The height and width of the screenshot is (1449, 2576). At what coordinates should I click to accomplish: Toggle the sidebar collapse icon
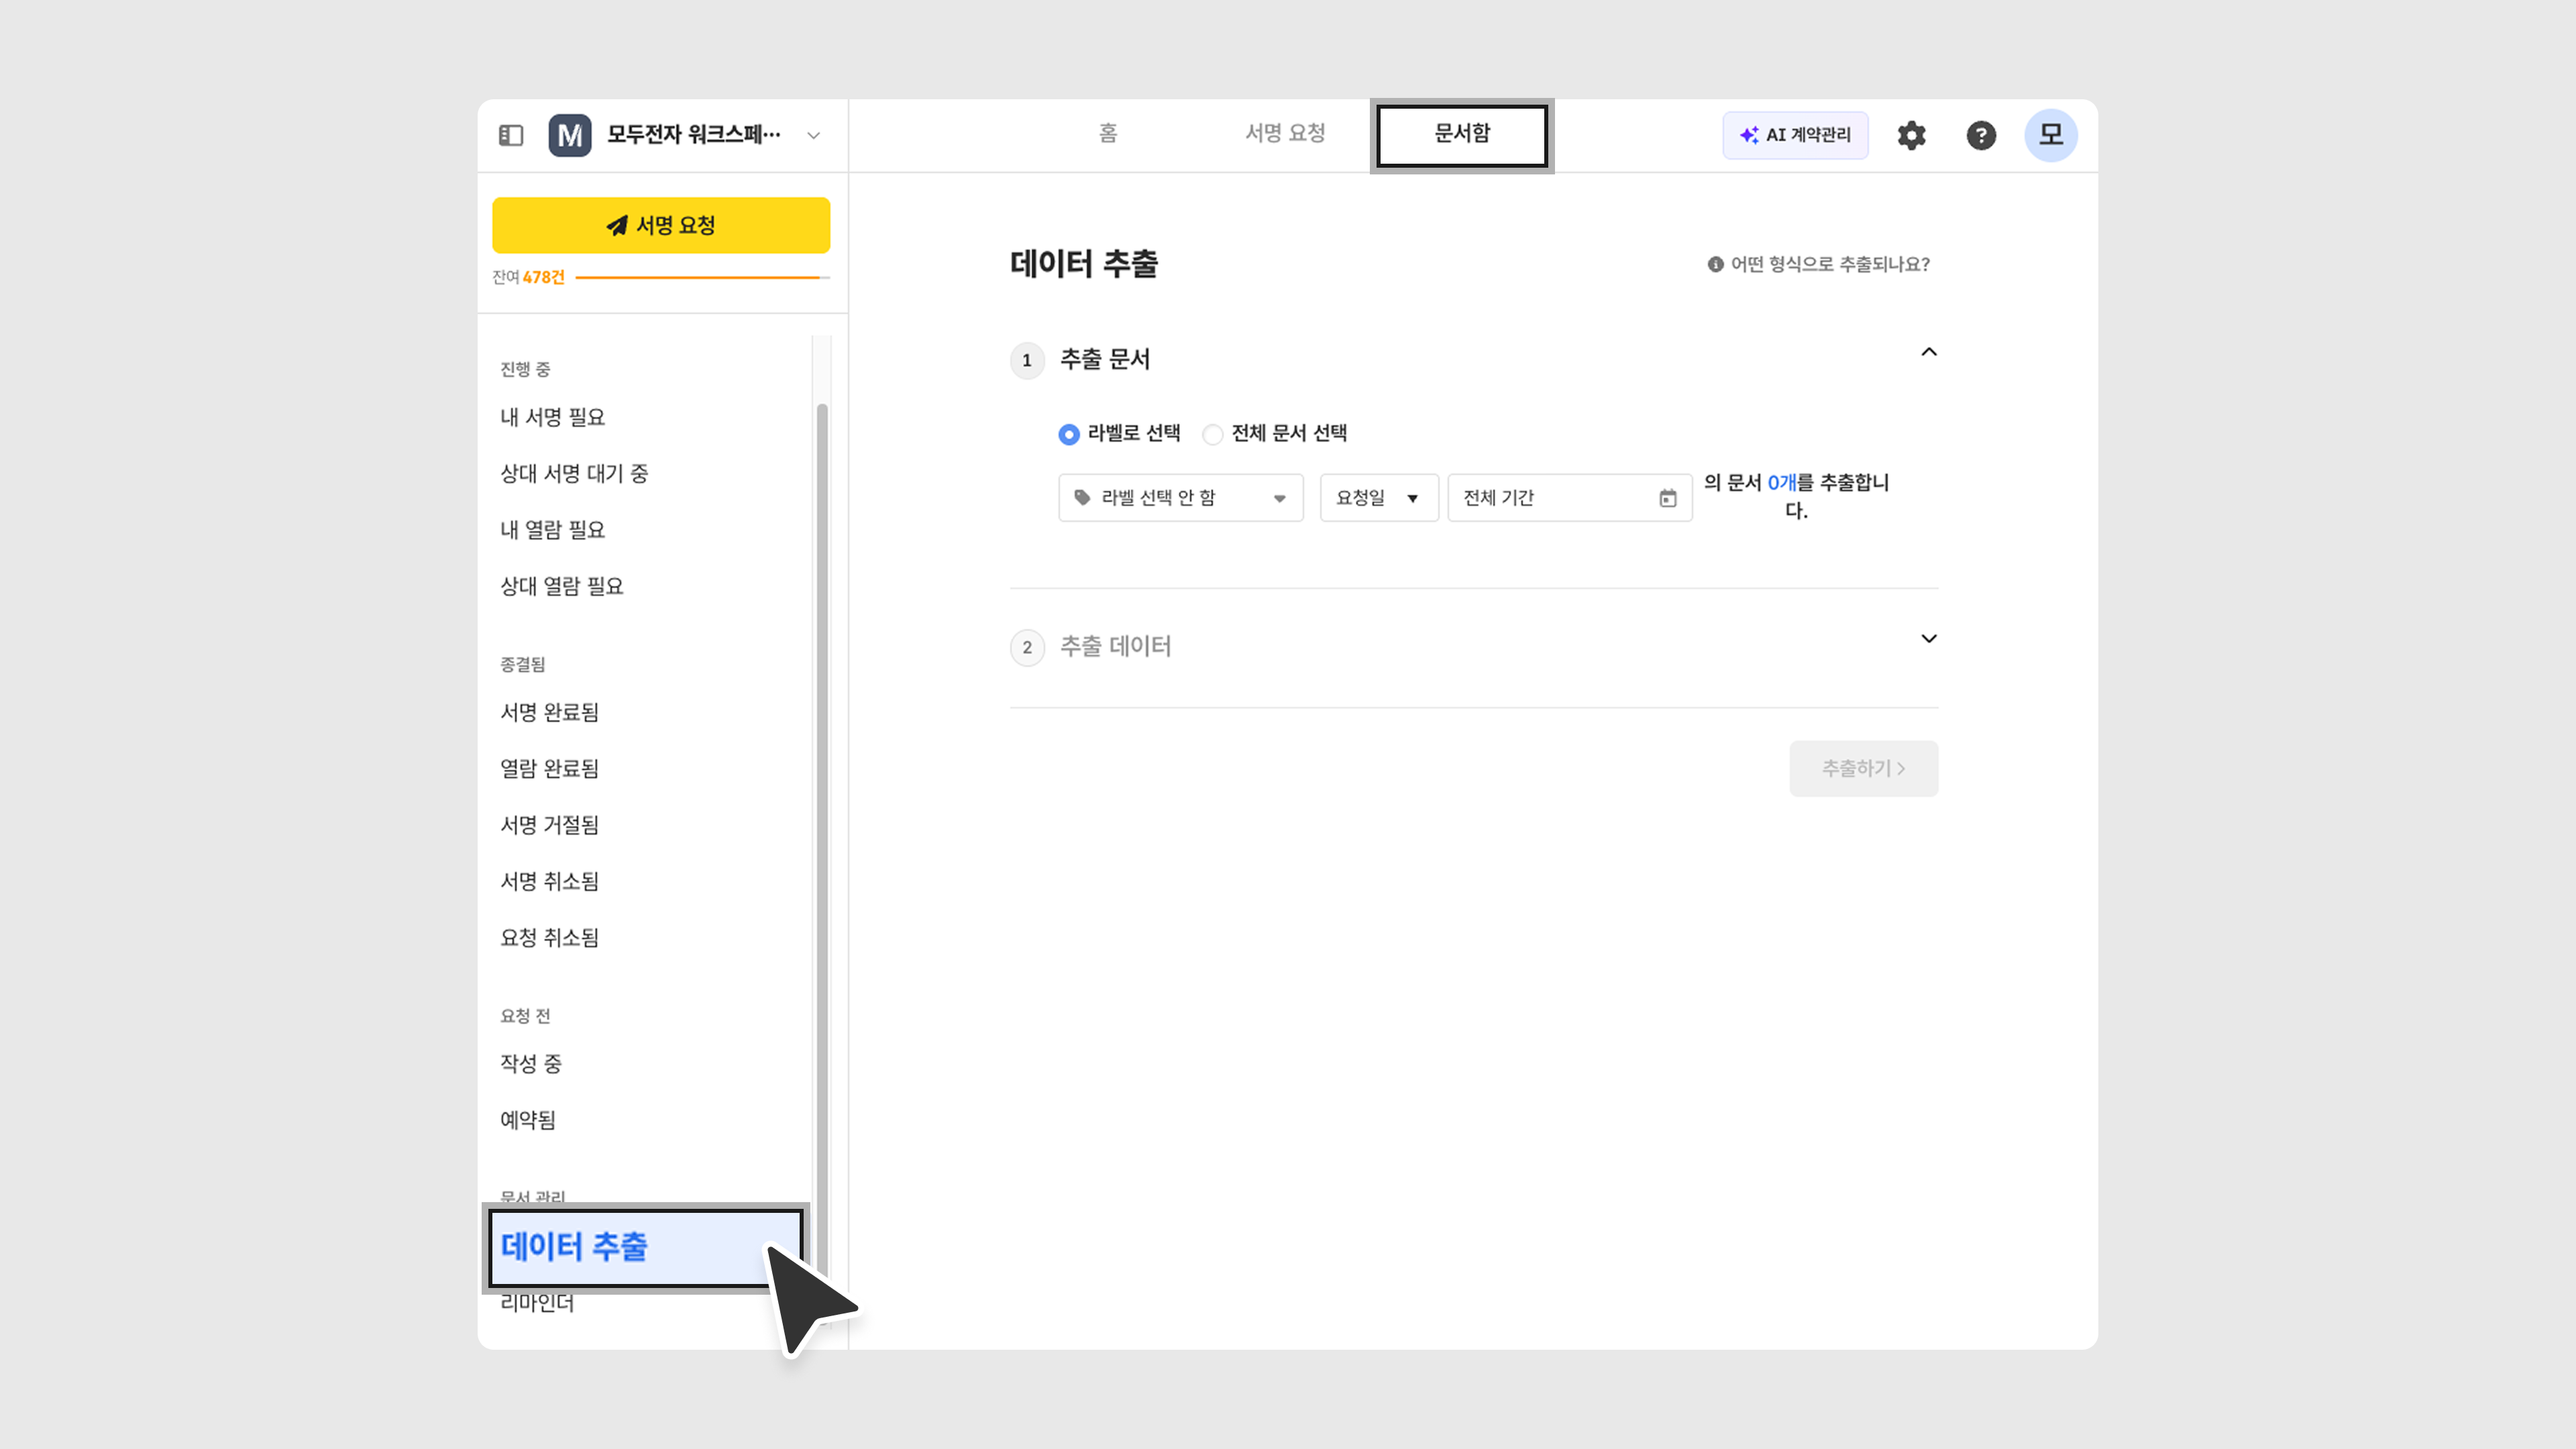[x=511, y=135]
